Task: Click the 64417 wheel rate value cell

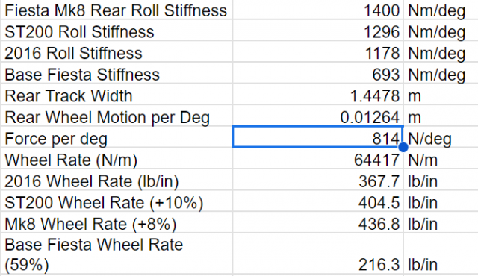Action: coord(318,160)
